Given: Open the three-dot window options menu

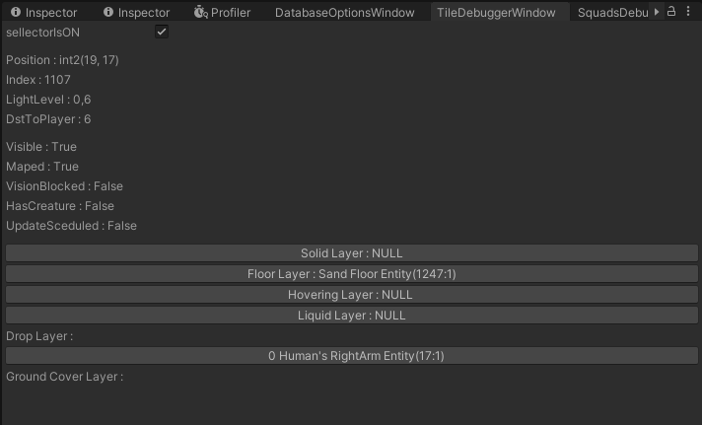Looking at the screenshot, I should pos(688,11).
